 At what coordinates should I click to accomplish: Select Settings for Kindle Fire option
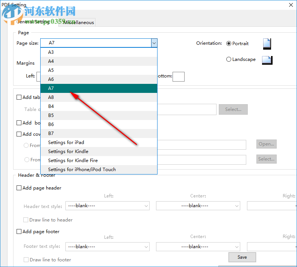click(99, 161)
